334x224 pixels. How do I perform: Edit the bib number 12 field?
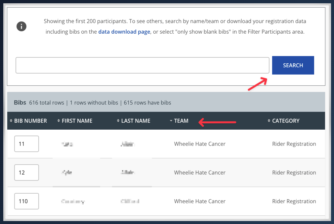[x=27, y=173]
